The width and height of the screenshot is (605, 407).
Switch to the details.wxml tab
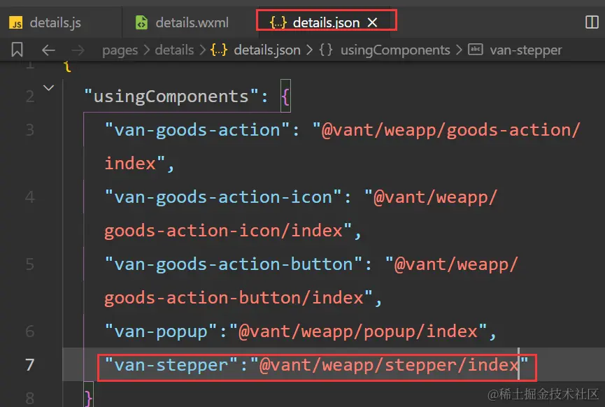191,23
